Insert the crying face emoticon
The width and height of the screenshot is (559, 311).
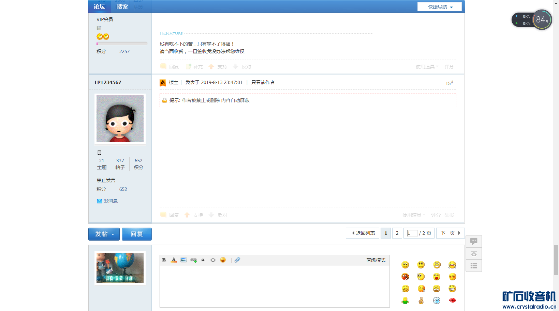click(x=453, y=265)
